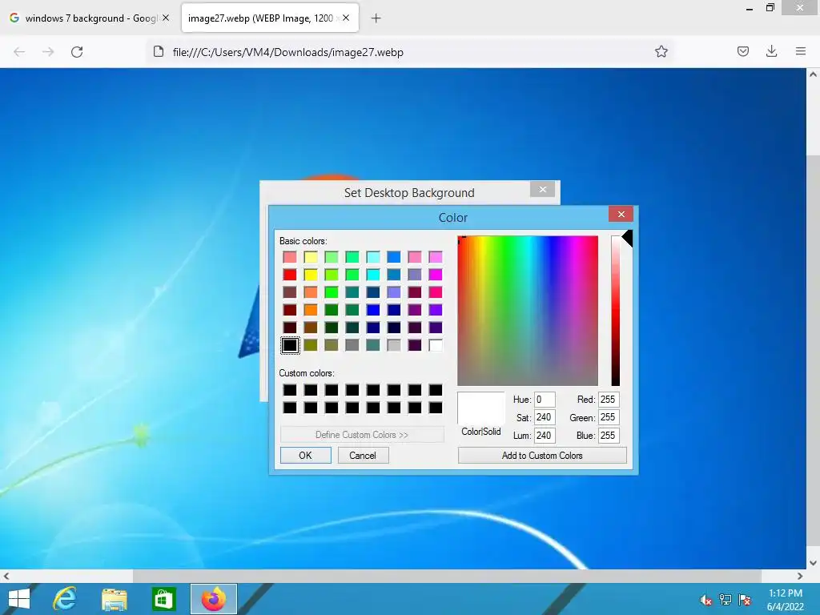Image resolution: width=820 pixels, height=615 pixels.
Task: Click Define Custom Colors button
Action: point(362,435)
